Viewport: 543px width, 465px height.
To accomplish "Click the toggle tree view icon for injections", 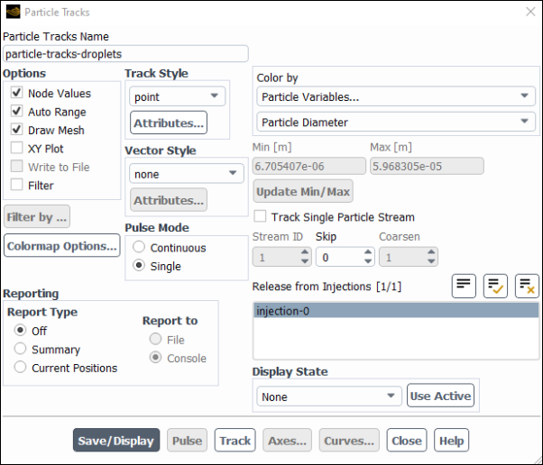I will pos(464,287).
